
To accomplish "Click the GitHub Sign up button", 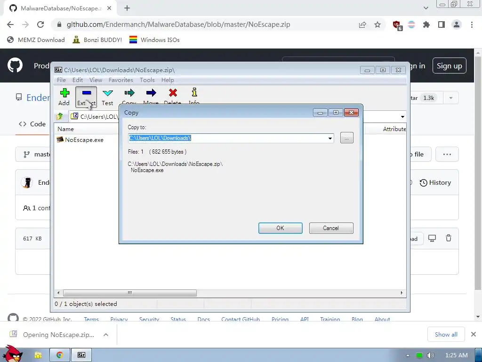I will tap(449, 66).
